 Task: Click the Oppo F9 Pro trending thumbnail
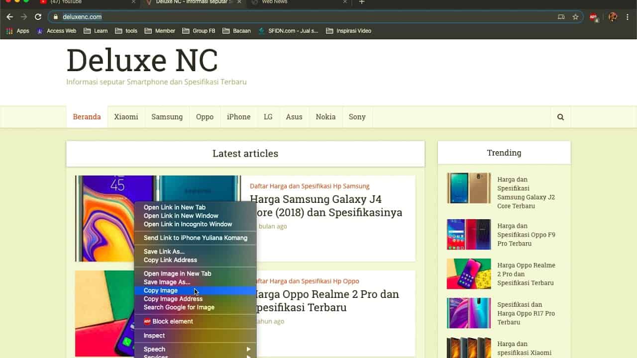(469, 234)
